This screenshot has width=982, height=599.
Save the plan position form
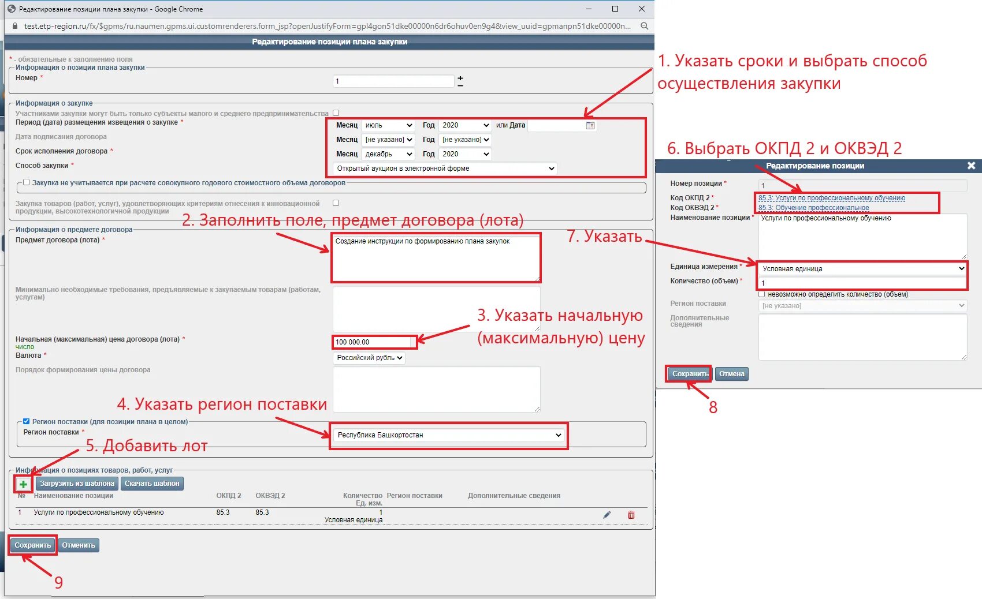point(33,545)
